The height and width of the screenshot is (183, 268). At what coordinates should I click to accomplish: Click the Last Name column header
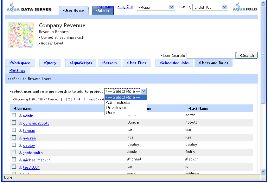pos(198,109)
